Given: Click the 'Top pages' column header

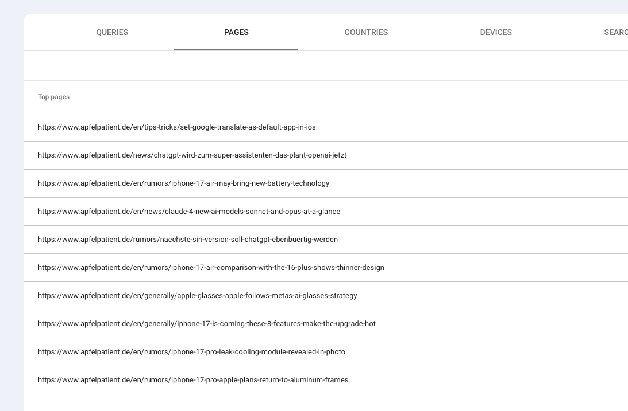Looking at the screenshot, I should point(53,97).
